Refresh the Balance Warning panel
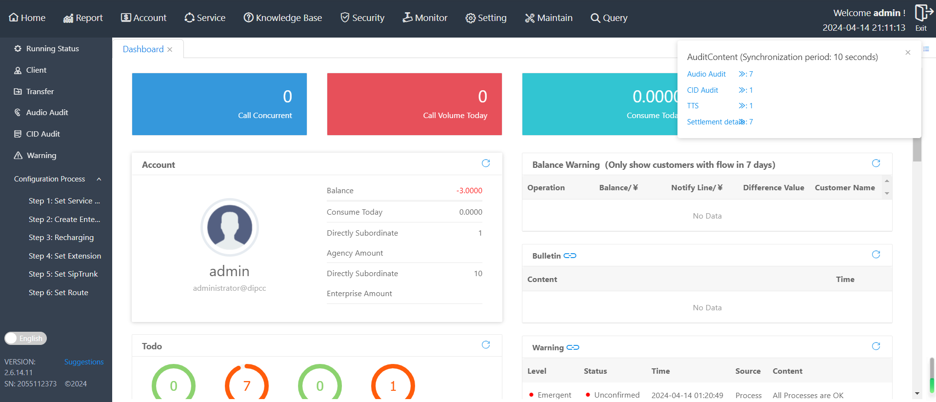Viewport: 936px width, 402px height. click(876, 163)
